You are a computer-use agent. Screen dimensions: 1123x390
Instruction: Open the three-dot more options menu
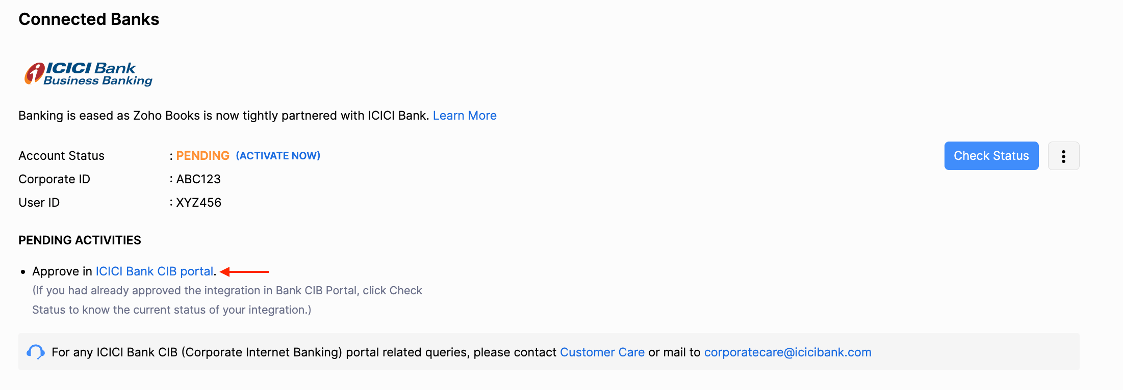pyautogui.click(x=1063, y=156)
